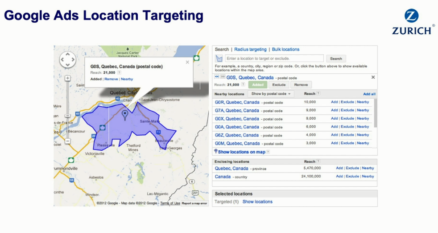Add the Quebec, Canada province
This screenshot has height=233, width=438.
coord(339,168)
